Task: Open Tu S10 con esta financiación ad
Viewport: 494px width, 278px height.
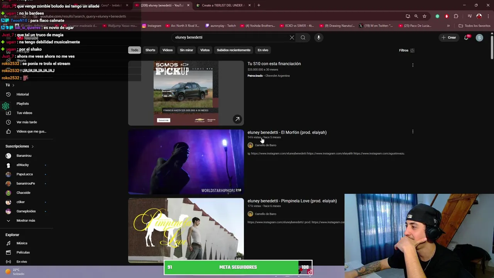Action: pyautogui.click(x=274, y=64)
